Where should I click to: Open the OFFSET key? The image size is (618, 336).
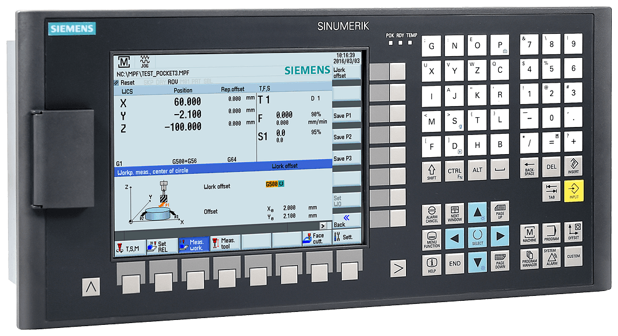(x=574, y=231)
